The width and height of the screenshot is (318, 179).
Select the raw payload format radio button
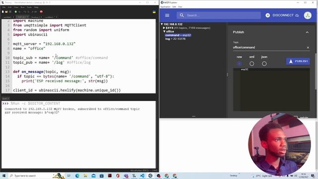click(x=239, y=64)
